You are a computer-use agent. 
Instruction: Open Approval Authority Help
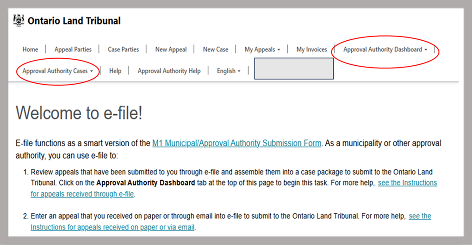pos(169,71)
